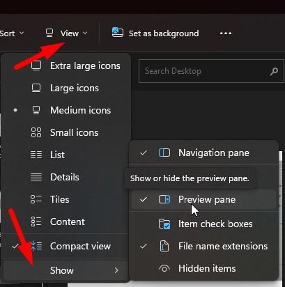Choose Content view layout
Image resolution: width=285 pixels, height=287 pixels.
[66, 222]
